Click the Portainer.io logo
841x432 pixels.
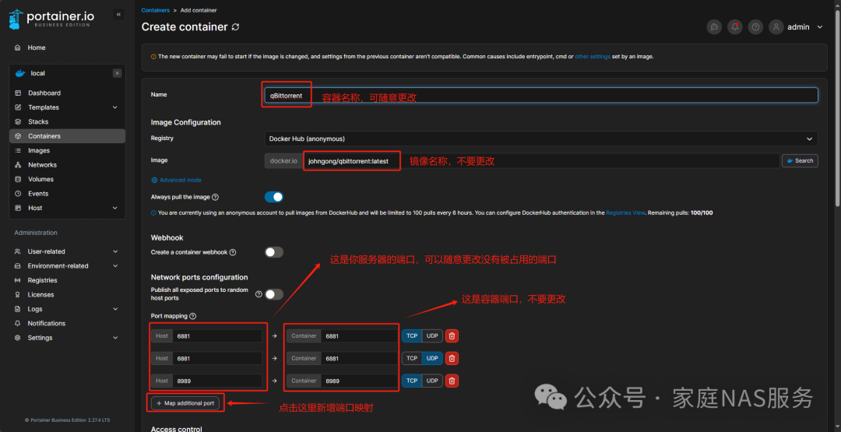pos(51,19)
